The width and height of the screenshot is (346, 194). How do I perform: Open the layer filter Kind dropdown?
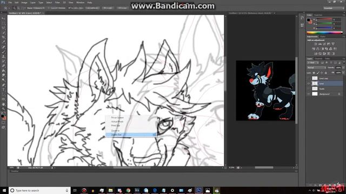click(313, 63)
